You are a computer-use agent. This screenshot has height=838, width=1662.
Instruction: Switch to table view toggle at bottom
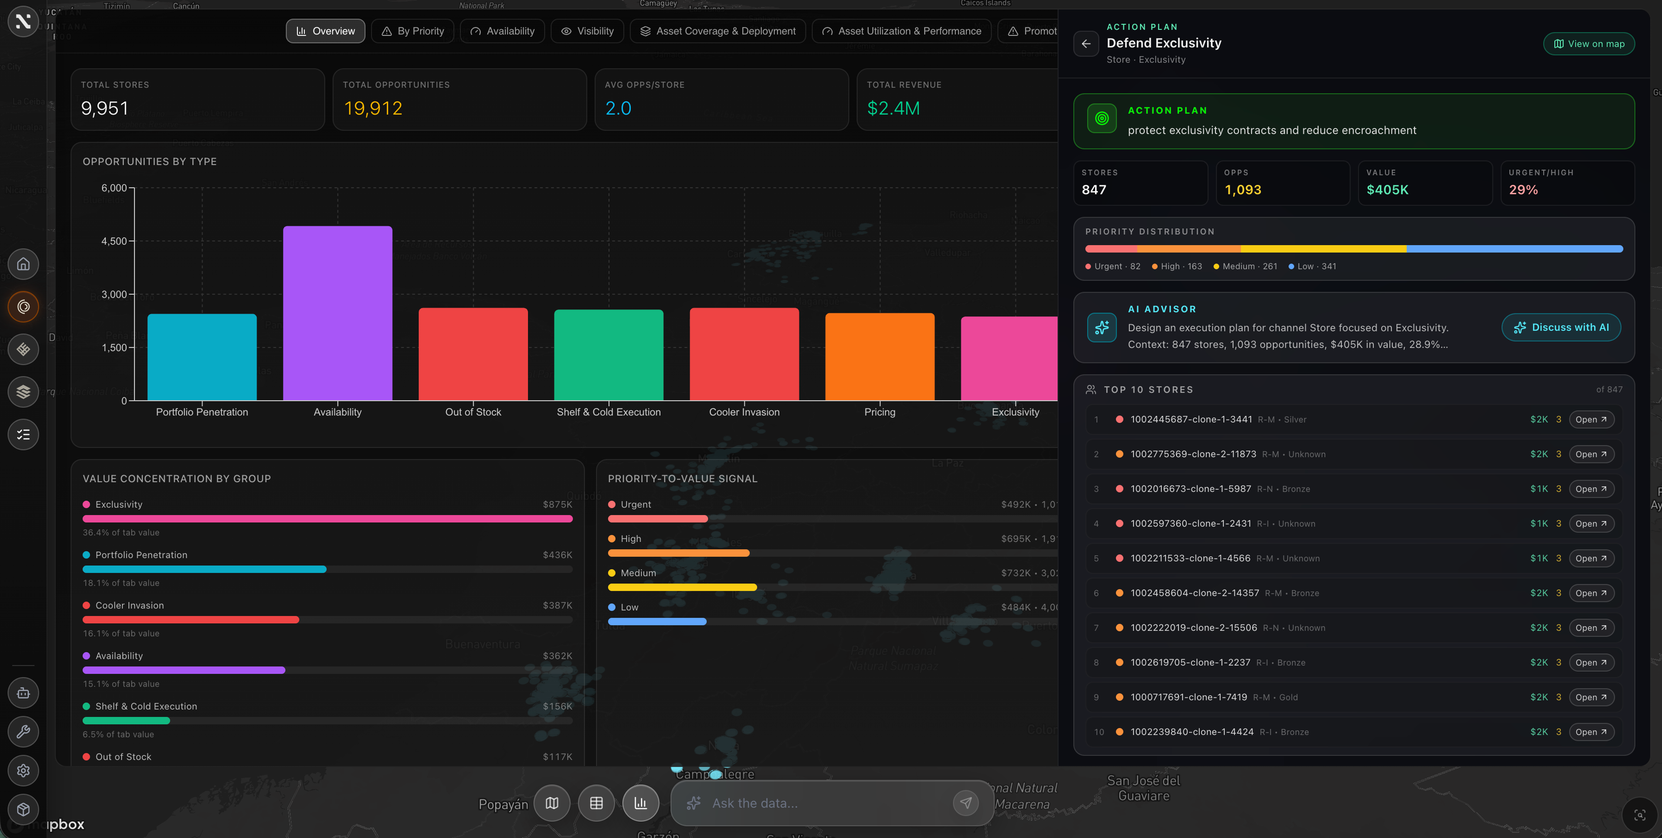pos(596,803)
